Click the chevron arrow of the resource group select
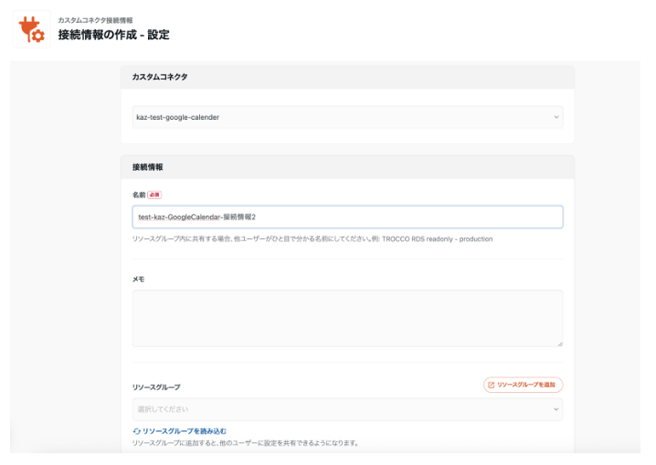The image size is (656, 465). (x=555, y=408)
